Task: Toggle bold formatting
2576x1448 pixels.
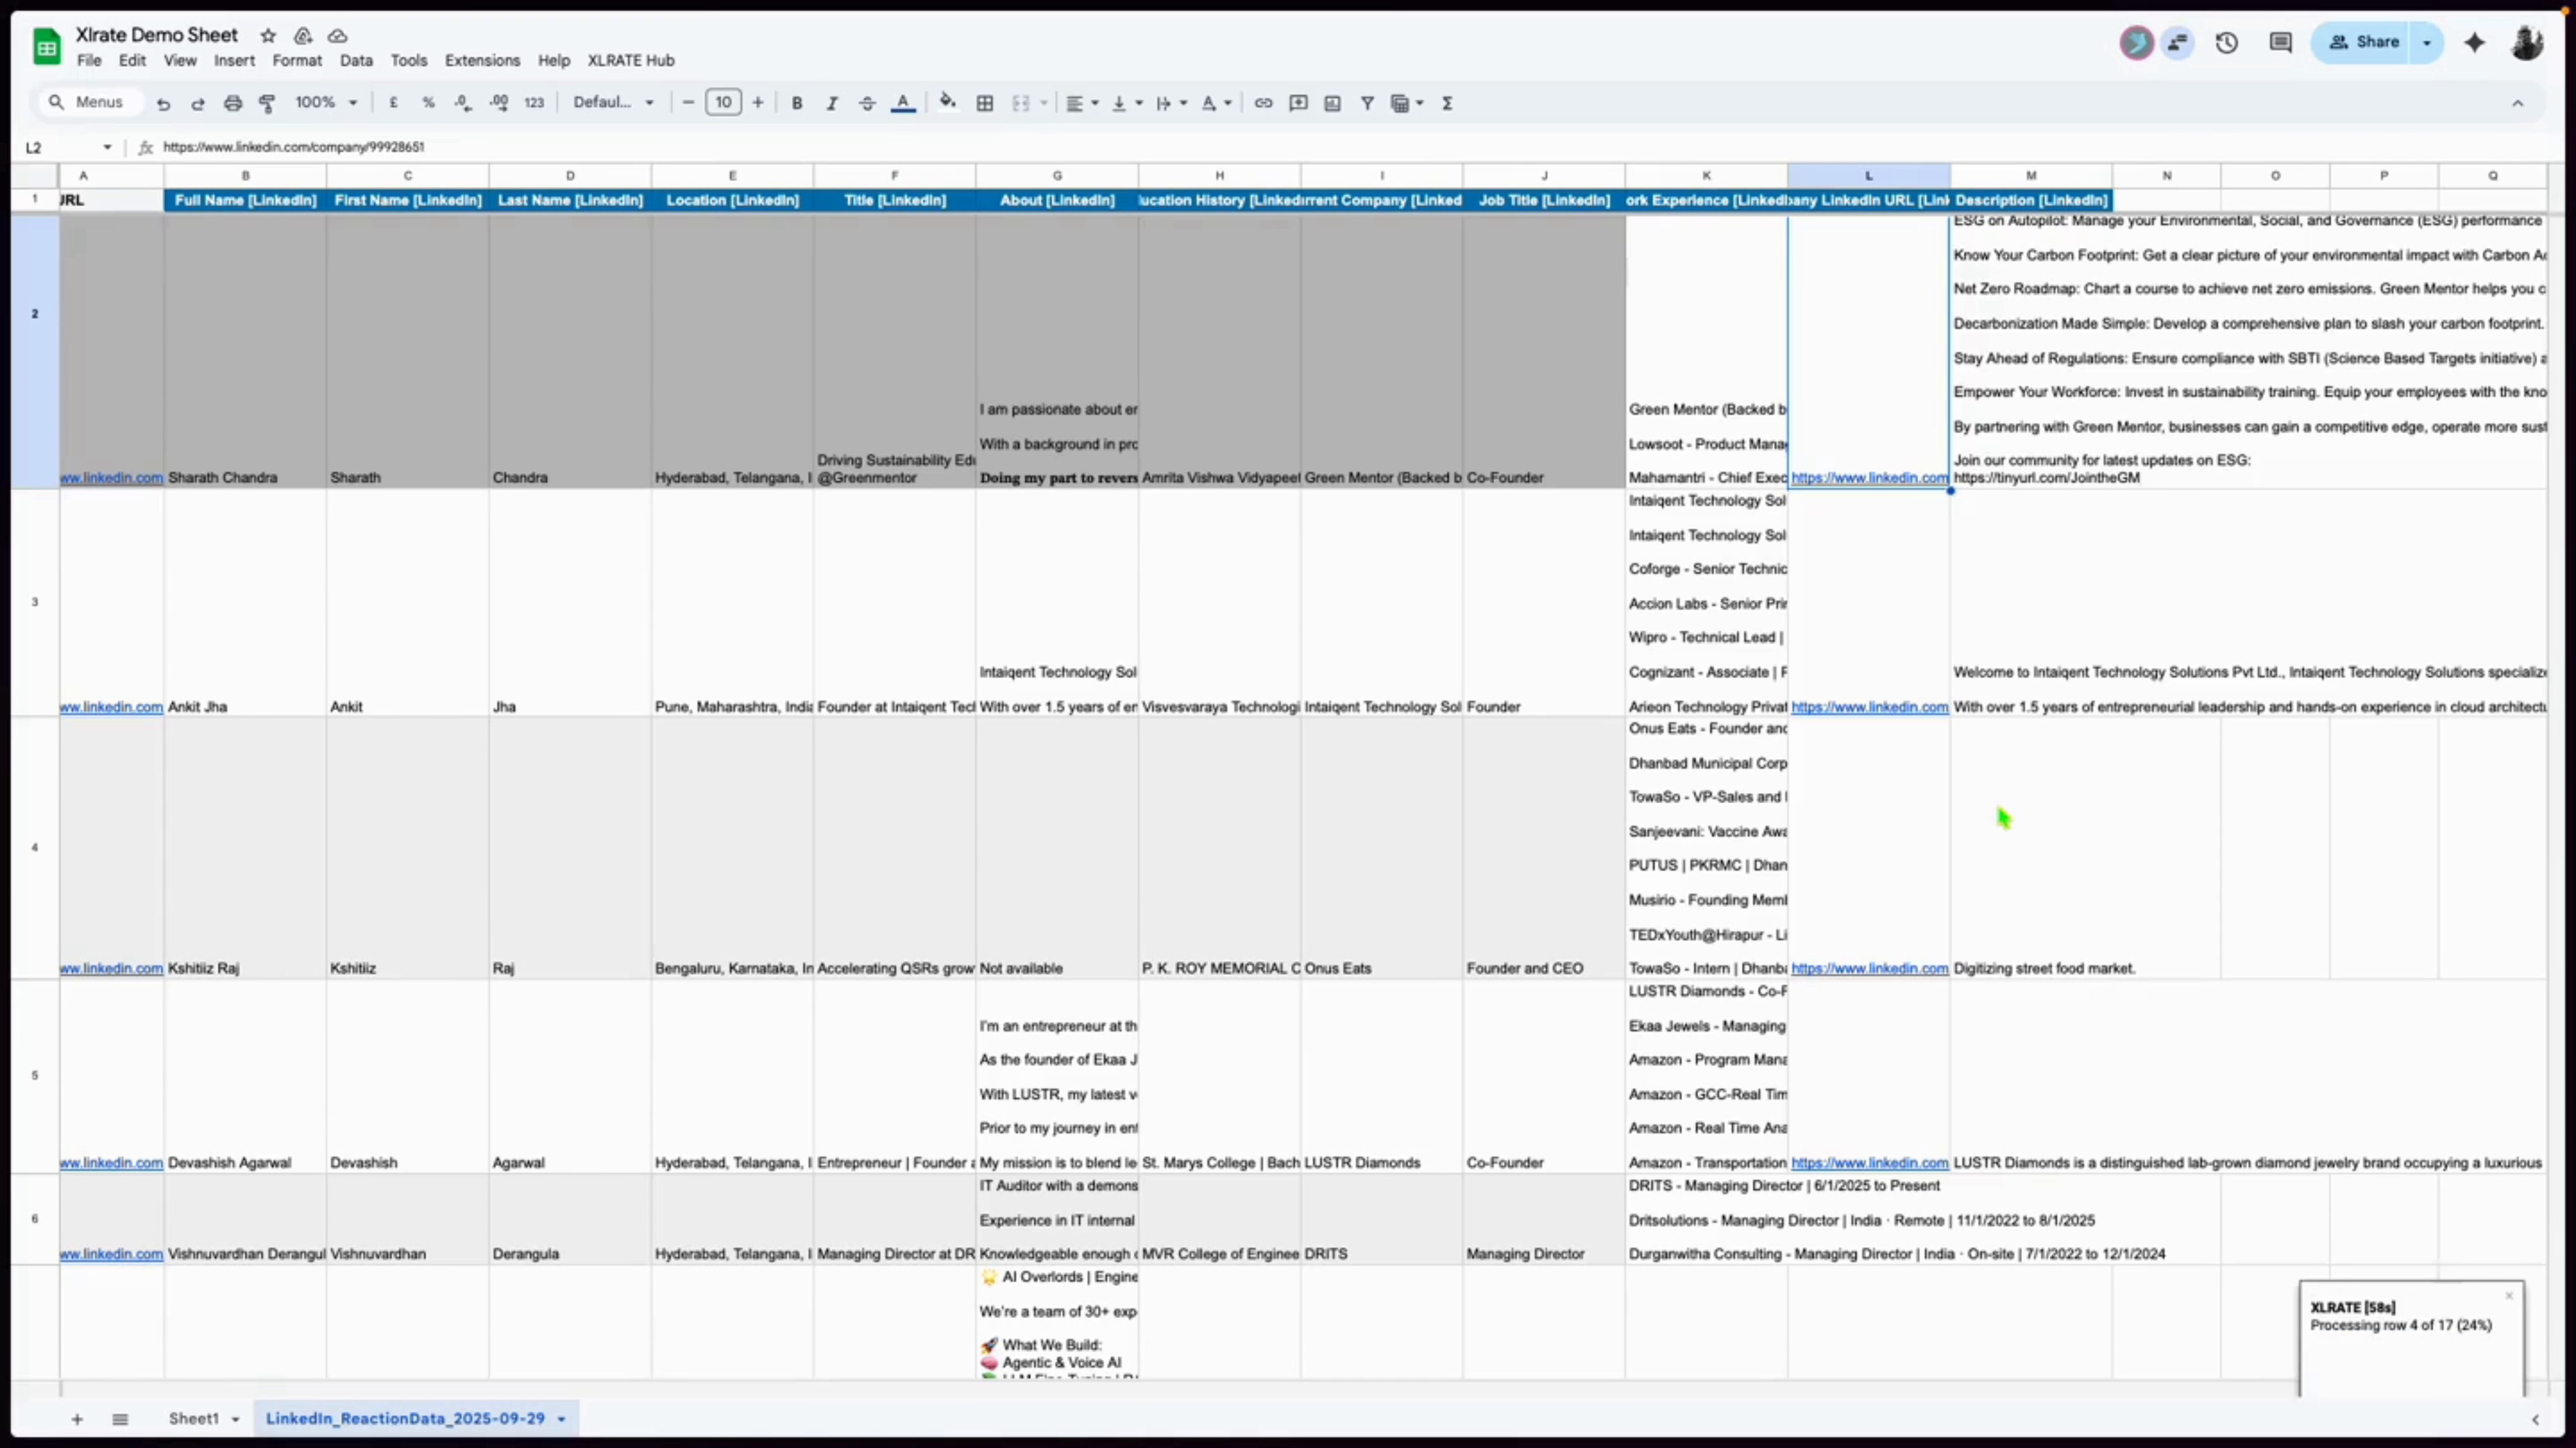Action: [x=796, y=103]
